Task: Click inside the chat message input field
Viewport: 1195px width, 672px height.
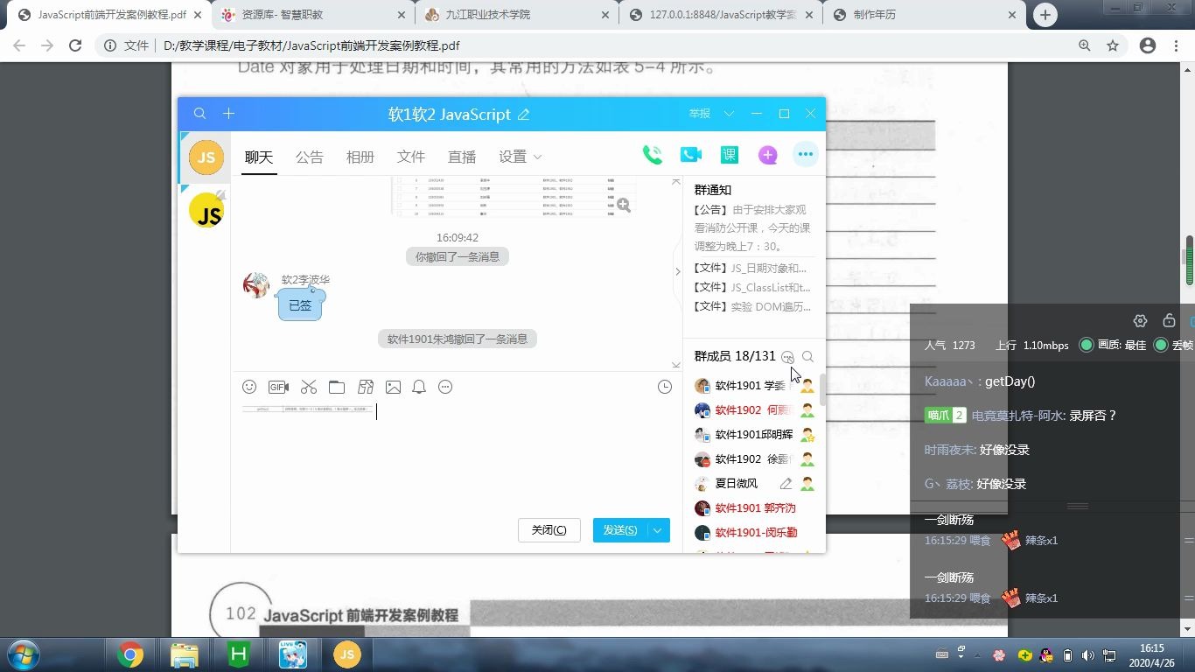Action: (x=455, y=455)
